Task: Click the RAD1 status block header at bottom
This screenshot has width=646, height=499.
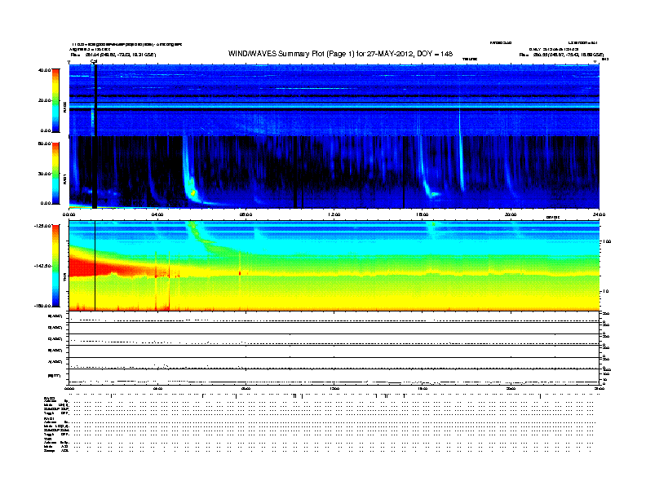Action: (x=49, y=419)
